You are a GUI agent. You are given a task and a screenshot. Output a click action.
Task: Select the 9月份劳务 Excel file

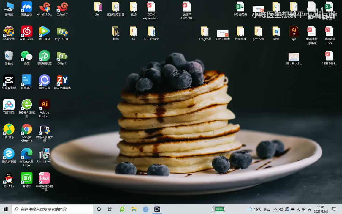click(x=240, y=9)
